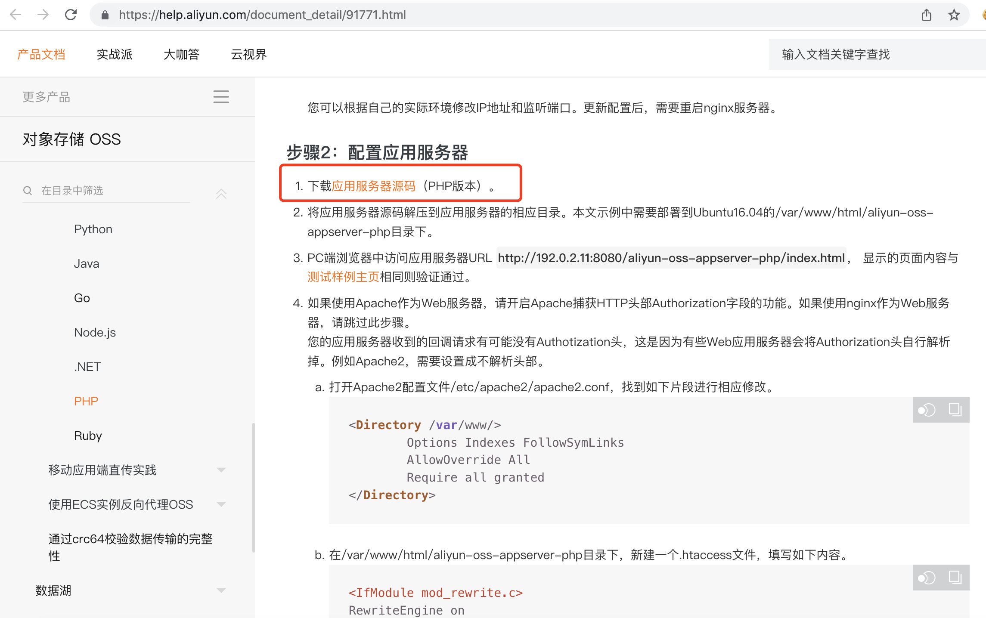This screenshot has height=618, width=986.
Task: Open the 实战派 tab
Action: pos(115,54)
